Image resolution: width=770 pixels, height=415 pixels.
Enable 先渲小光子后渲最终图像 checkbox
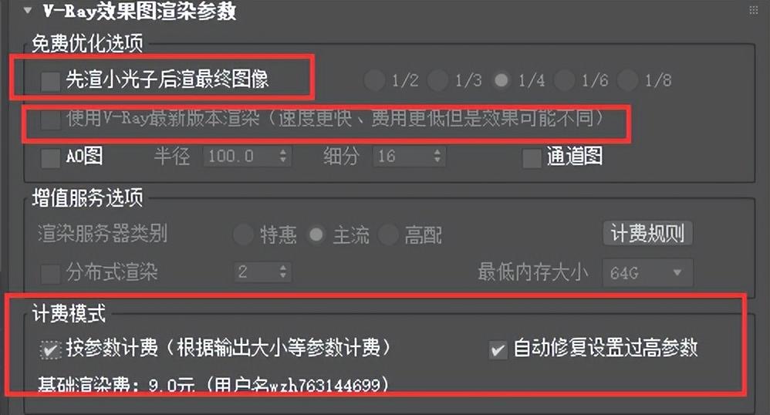[51, 80]
